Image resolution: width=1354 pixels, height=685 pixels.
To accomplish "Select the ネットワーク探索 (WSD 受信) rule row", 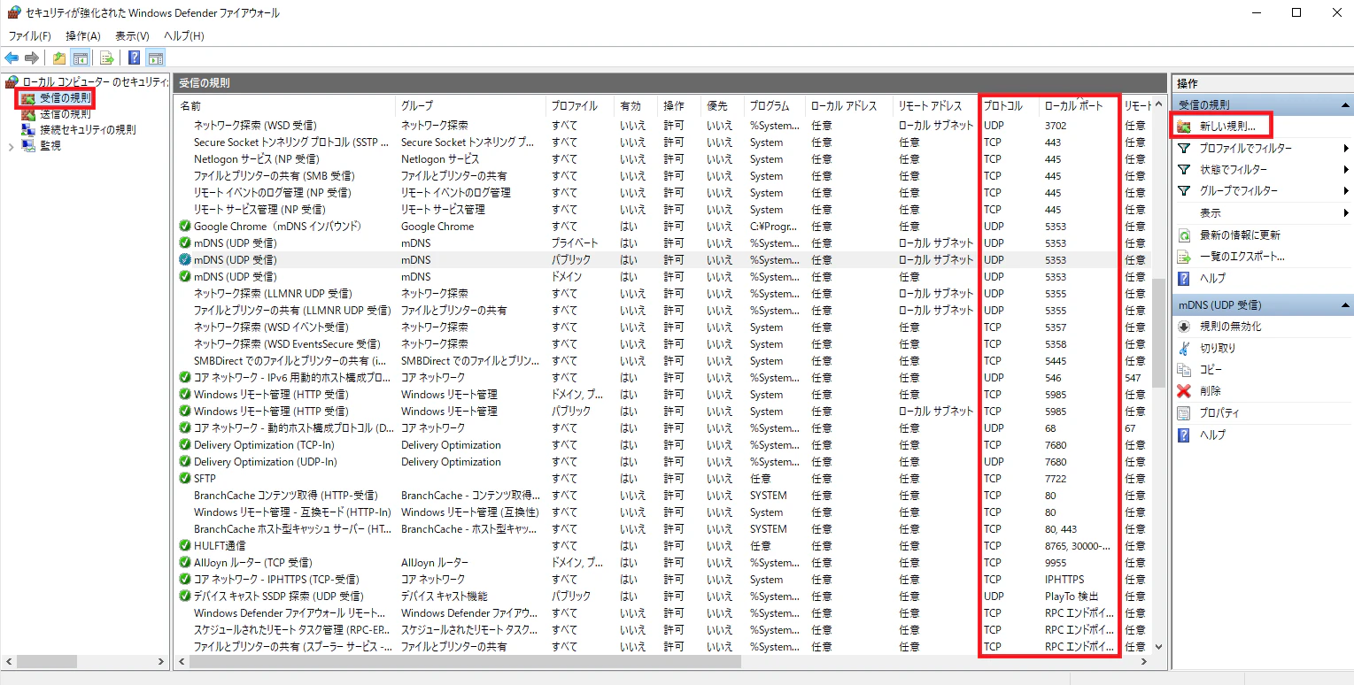I will pos(664,126).
